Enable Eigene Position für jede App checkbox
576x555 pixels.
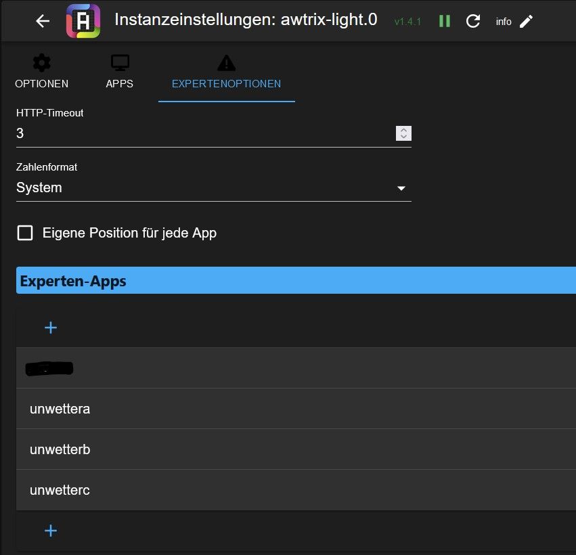tap(25, 234)
